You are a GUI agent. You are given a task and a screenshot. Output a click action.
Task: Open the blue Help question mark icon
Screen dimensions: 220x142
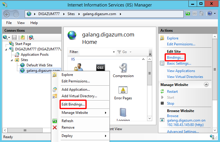(210, 14)
